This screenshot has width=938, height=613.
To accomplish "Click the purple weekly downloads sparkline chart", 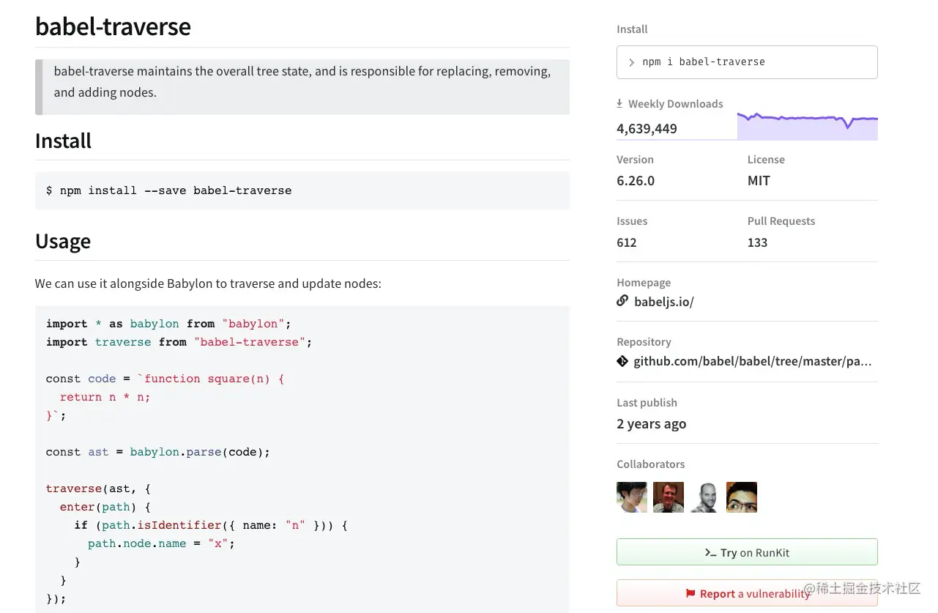I will [x=807, y=126].
